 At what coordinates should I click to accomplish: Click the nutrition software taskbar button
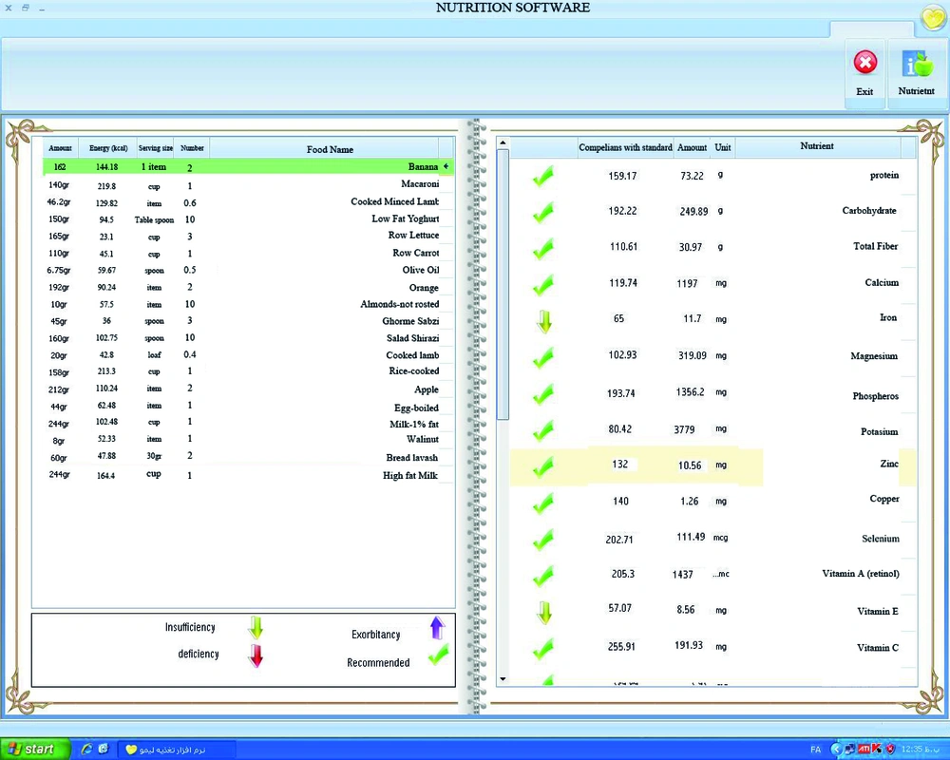tap(176, 750)
